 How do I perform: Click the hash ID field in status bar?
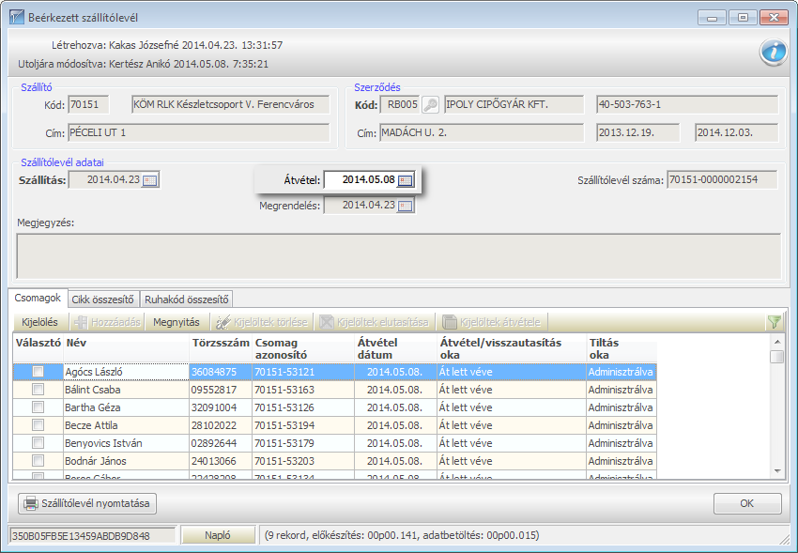(93, 536)
